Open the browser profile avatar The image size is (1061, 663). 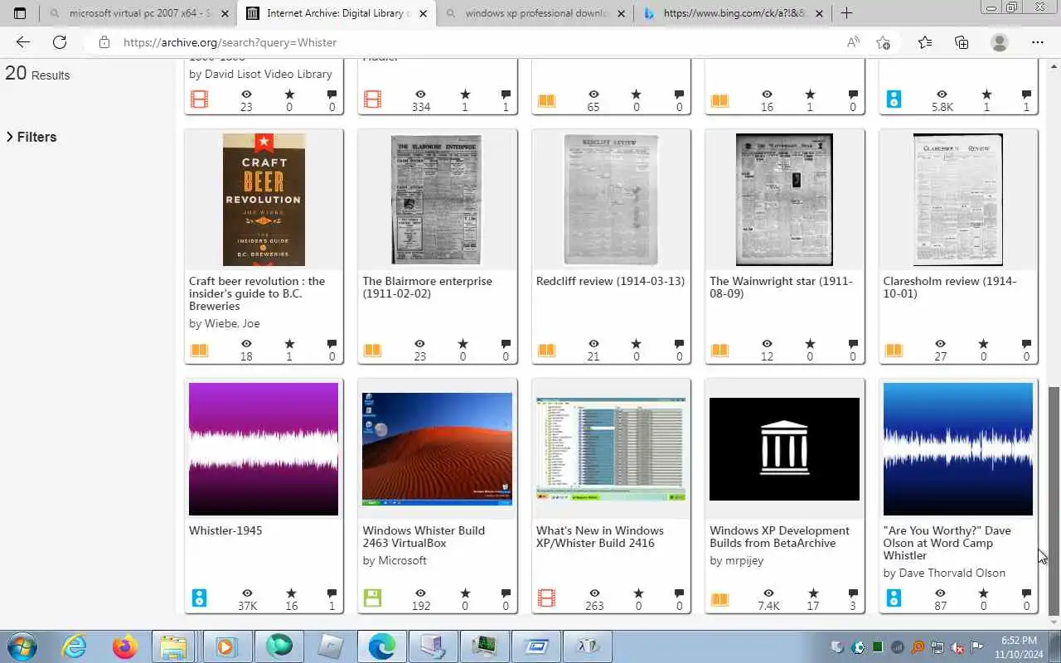pyautogui.click(x=1000, y=42)
